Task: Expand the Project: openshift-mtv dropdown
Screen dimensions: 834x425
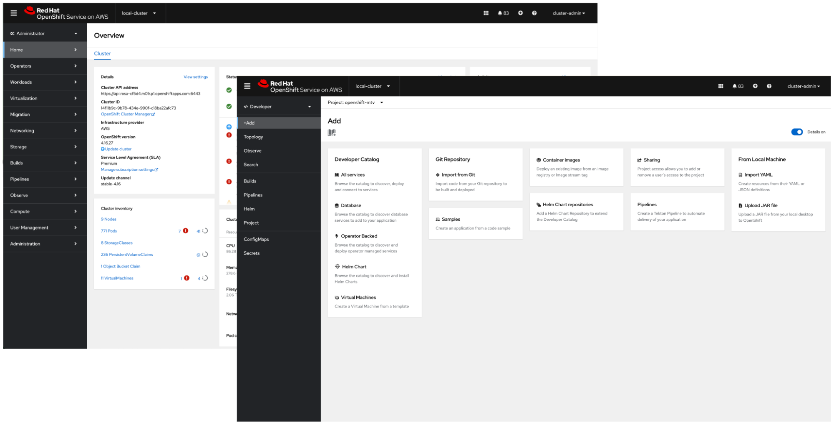Action: [x=355, y=102]
